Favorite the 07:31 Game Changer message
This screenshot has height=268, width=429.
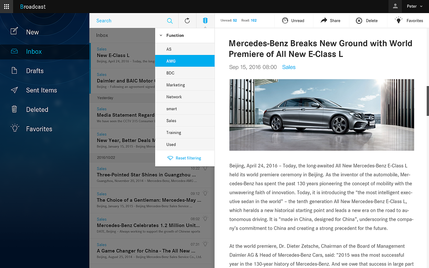[205, 244]
